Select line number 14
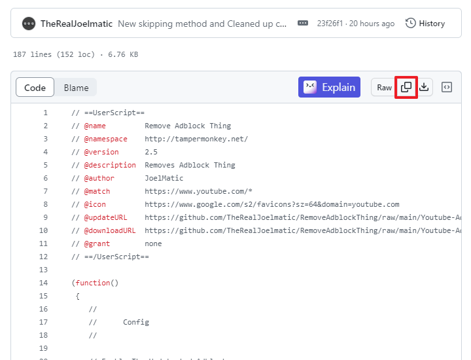 tap(43, 283)
